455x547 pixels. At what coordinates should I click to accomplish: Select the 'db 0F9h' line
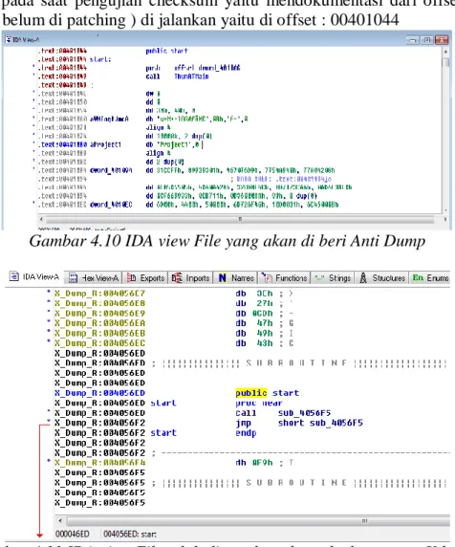pyautogui.click(x=265, y=463)
